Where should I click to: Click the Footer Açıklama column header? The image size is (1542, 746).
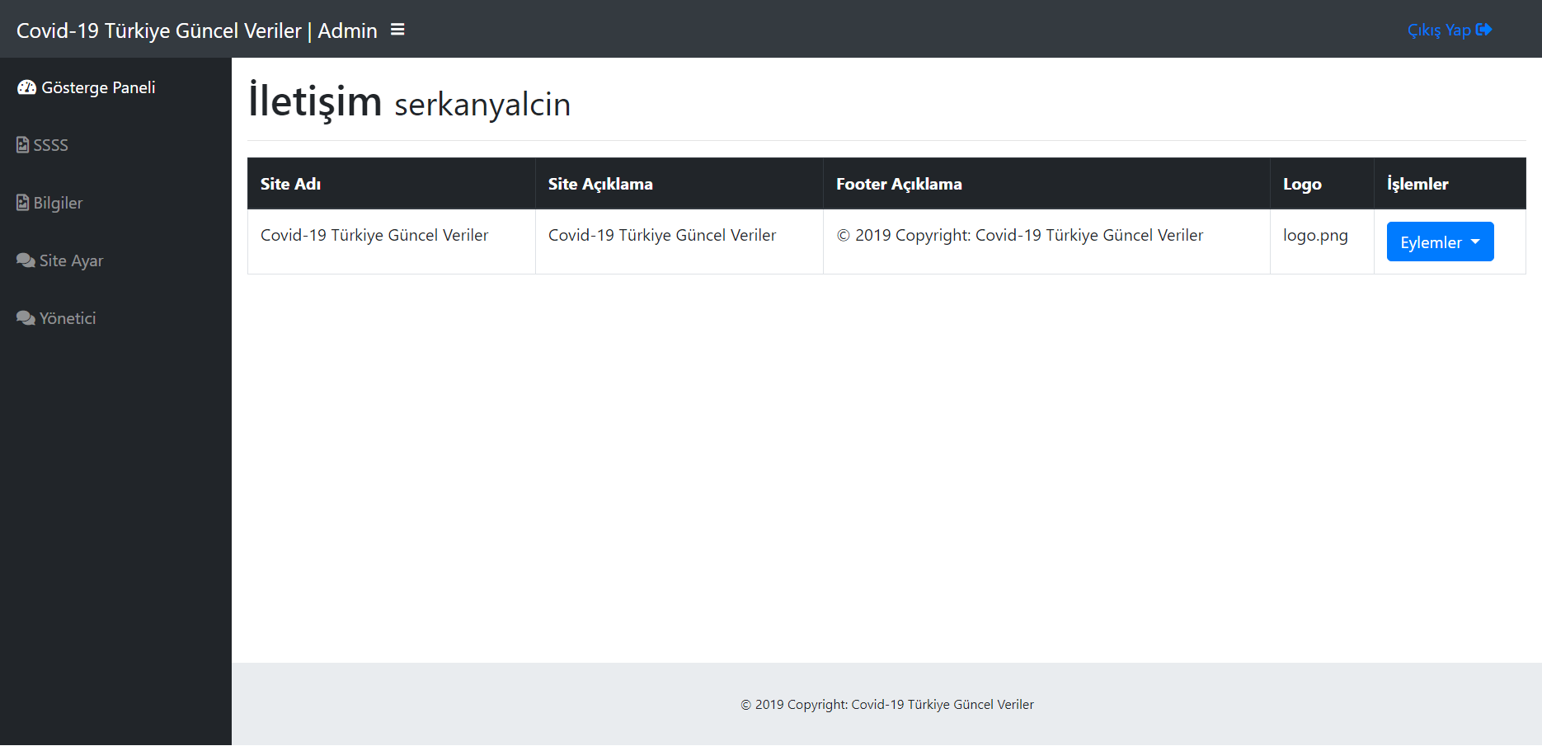(899, 184)
